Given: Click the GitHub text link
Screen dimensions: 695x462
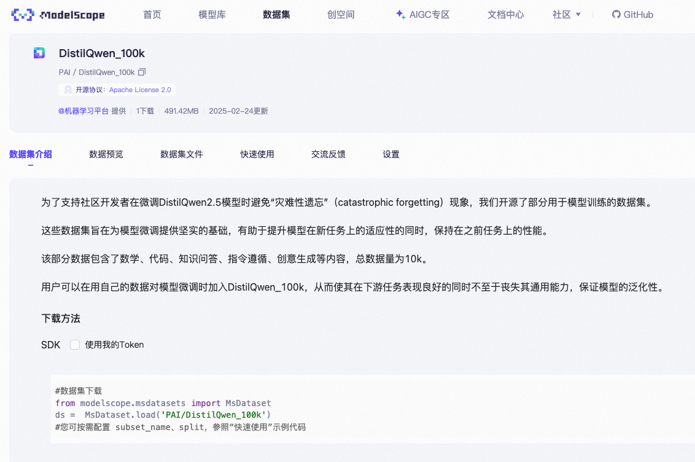Looking at the screenshot, I should click(639, 15).
